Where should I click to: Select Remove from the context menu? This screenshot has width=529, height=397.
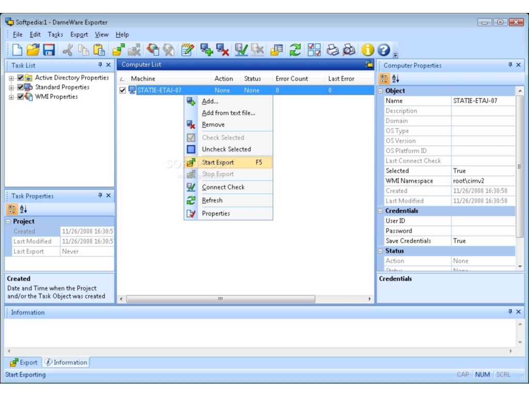click(x=228, y=125)
